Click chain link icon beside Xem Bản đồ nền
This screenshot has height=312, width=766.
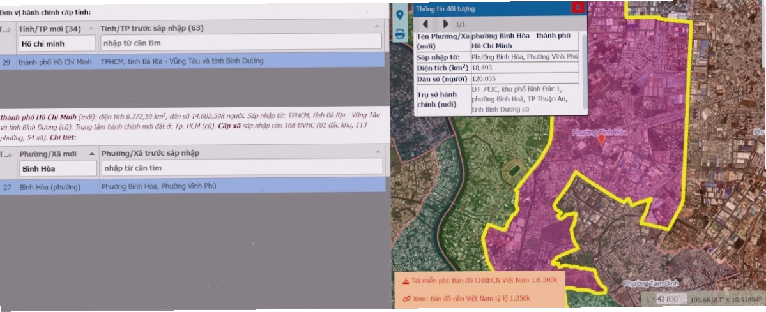pyautogui.click(x=406, y=299)
